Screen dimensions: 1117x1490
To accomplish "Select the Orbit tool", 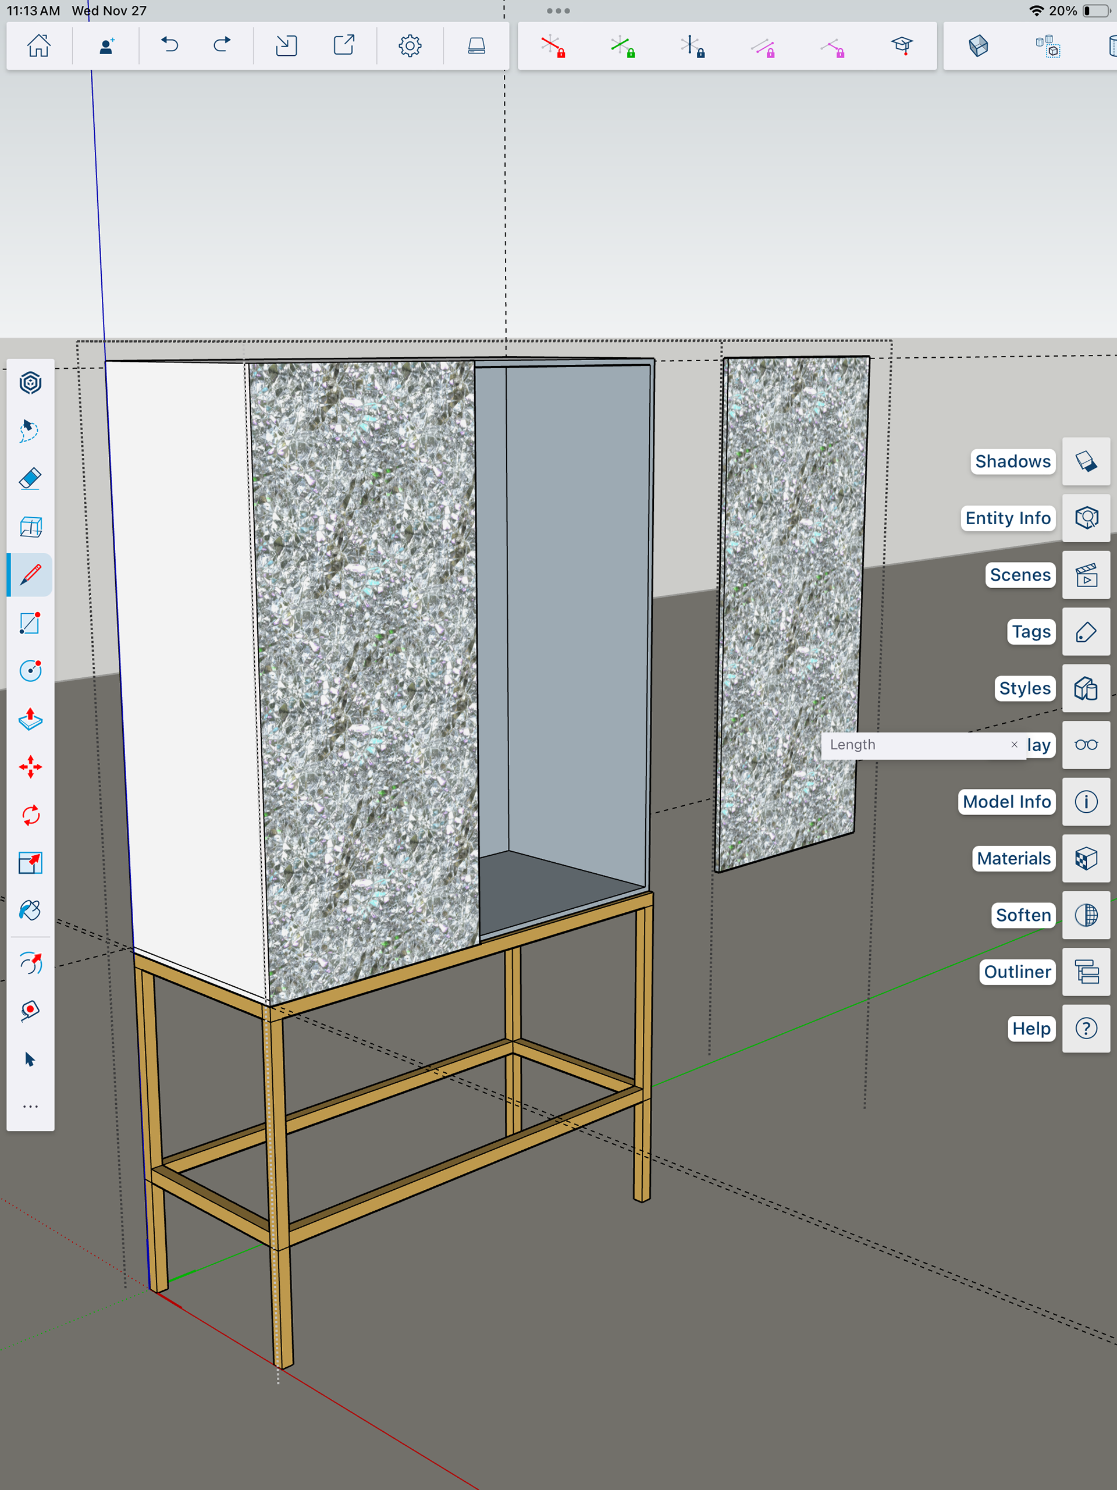I will 30,964.
